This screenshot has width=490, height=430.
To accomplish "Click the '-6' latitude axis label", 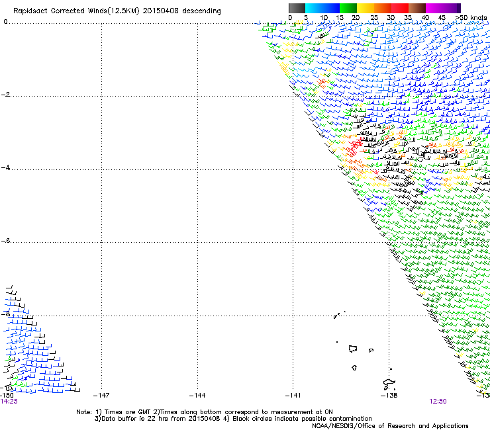I will (5, 240).
